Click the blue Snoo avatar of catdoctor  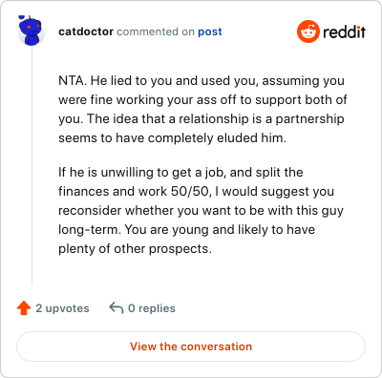(x=31, y=31)
